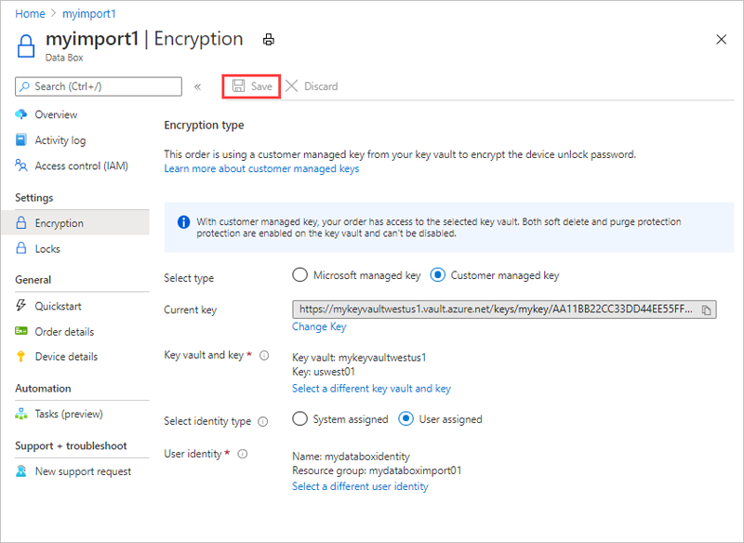744x543 pixels.
Task: Click the Device details key icon
Action: [x=20, y=357]
